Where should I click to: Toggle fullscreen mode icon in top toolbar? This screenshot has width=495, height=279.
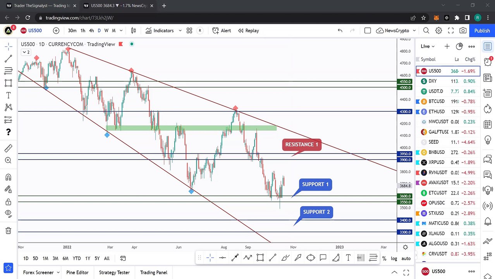tap(451, 31)
